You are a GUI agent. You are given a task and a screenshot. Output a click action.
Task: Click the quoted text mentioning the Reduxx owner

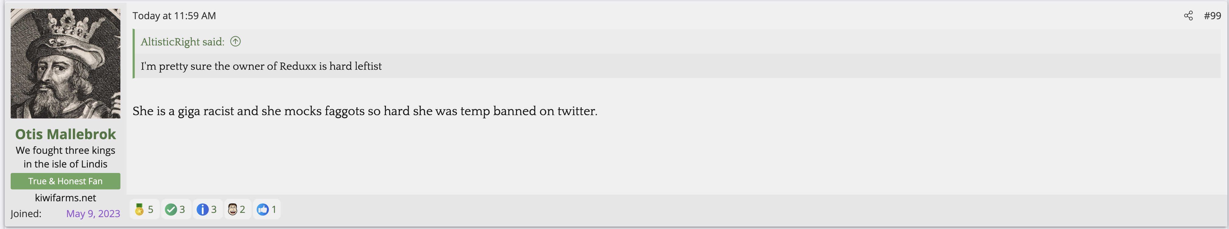[x=261, y=66]
